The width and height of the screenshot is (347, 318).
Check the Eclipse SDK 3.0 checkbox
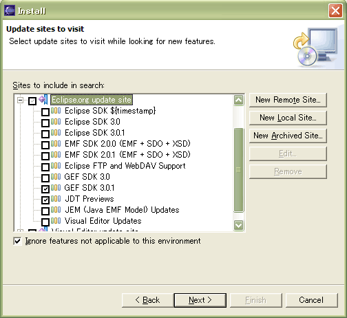tap(45, 123)
